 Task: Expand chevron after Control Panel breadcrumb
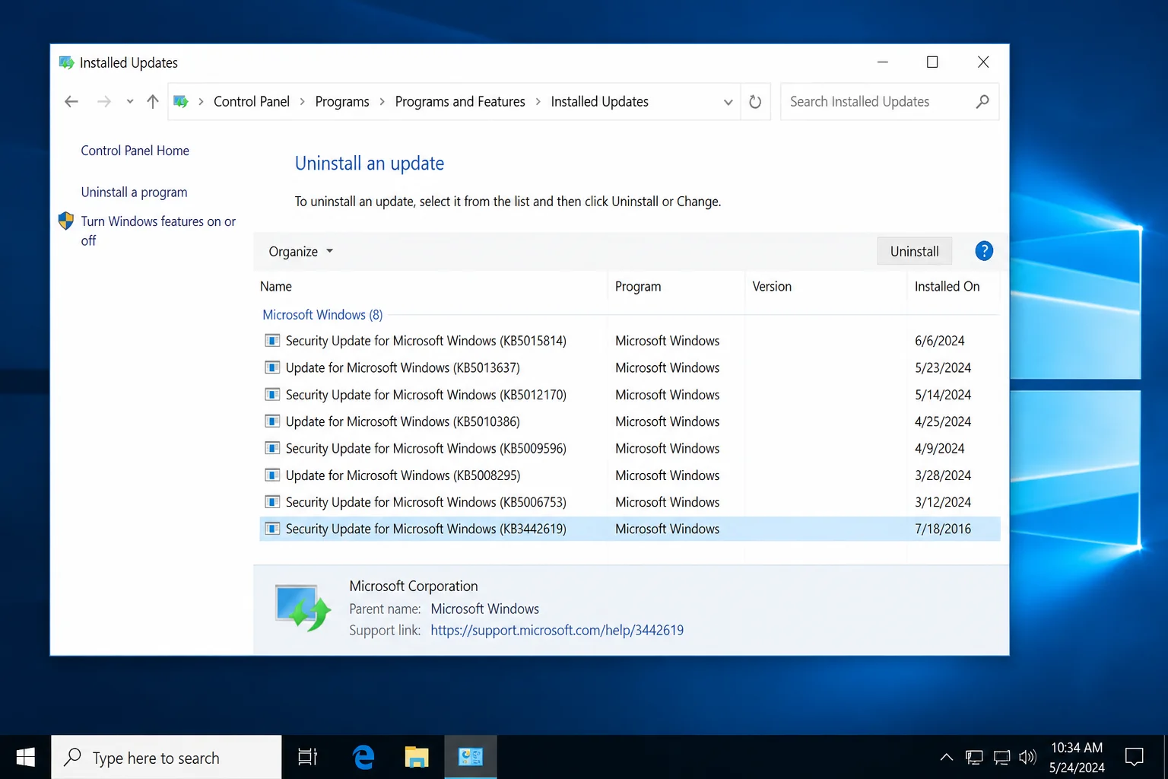[x=303, y=102]
